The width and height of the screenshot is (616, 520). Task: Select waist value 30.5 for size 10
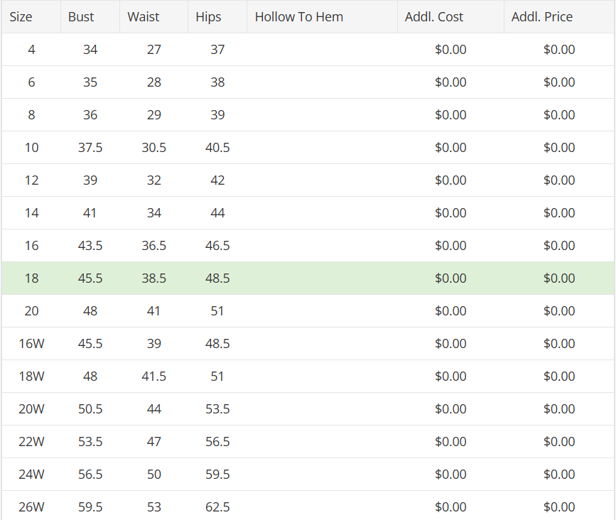(154, 147)
